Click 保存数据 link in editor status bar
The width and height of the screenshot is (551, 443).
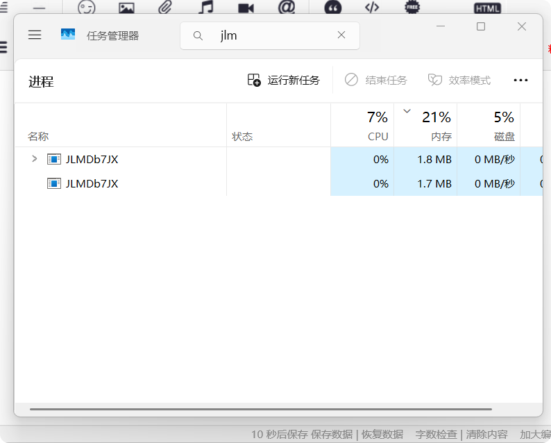332,434
